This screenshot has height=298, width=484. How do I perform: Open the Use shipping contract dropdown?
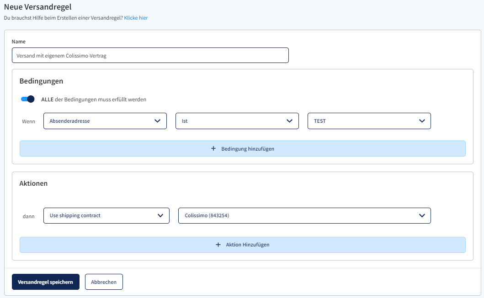pos(106,215)
